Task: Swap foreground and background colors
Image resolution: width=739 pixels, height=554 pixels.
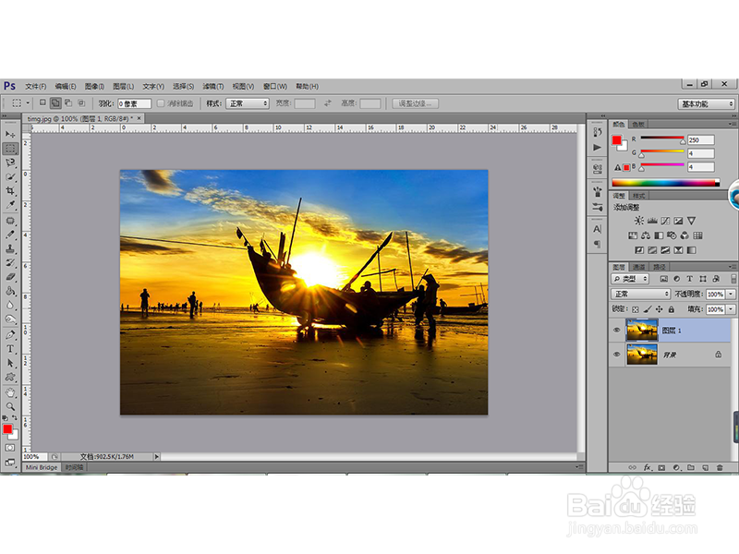Action: pyautogui.click(x=15, y=418)
